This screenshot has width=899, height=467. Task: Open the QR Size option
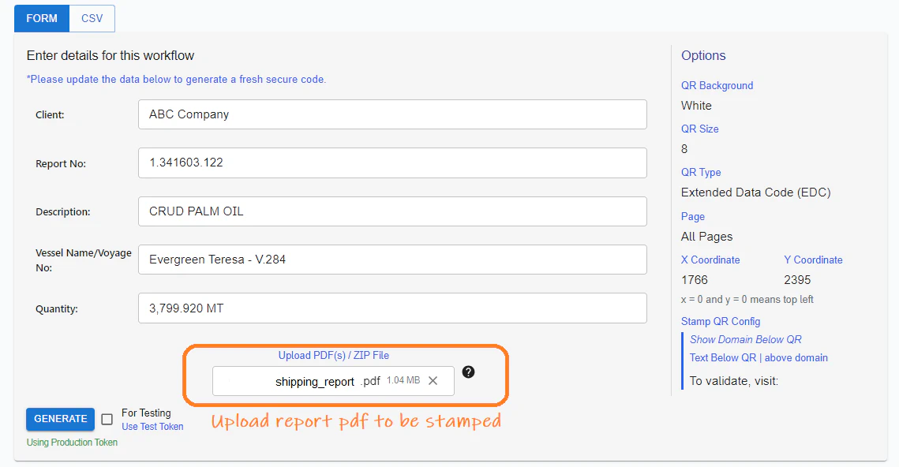pyautogui.click(x=699, y=129)
